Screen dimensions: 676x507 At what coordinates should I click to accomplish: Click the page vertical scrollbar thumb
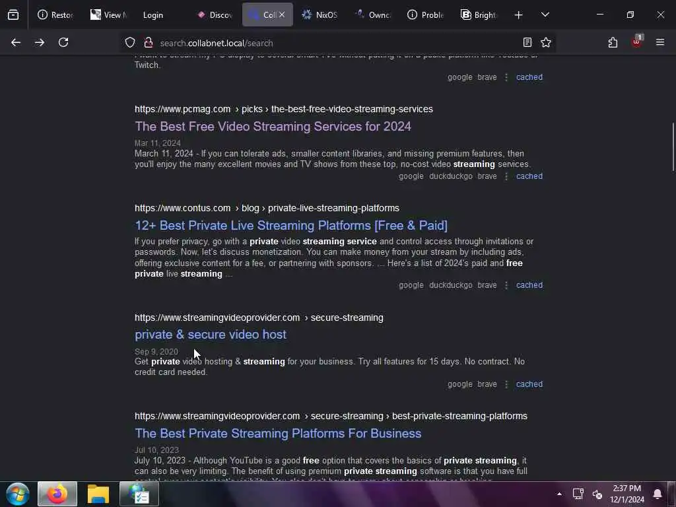point(673,147)
